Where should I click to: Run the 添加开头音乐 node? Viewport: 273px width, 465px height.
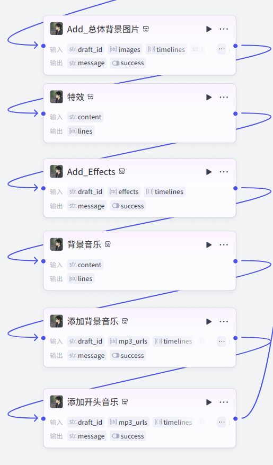click(209, 402)
